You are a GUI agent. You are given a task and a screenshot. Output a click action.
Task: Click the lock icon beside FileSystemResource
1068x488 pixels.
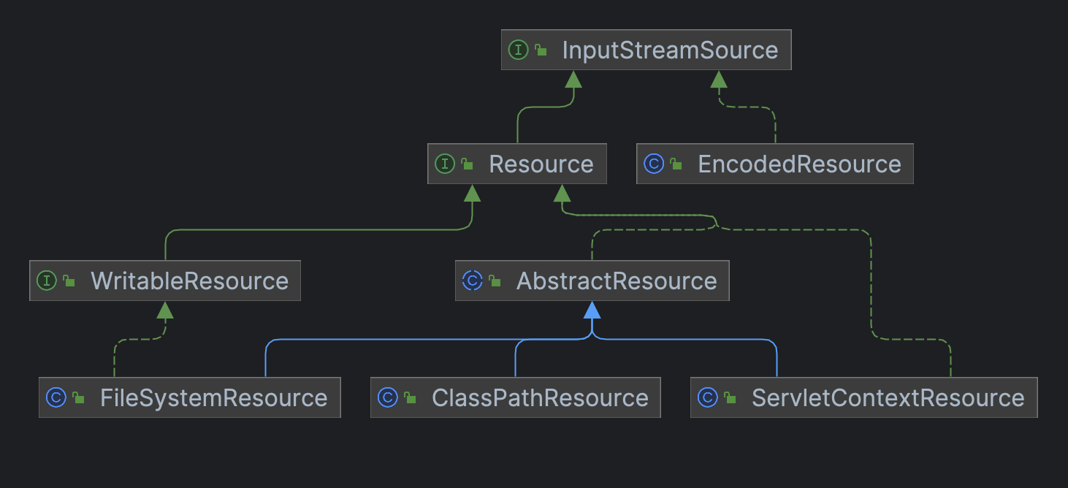click(79, 397)
